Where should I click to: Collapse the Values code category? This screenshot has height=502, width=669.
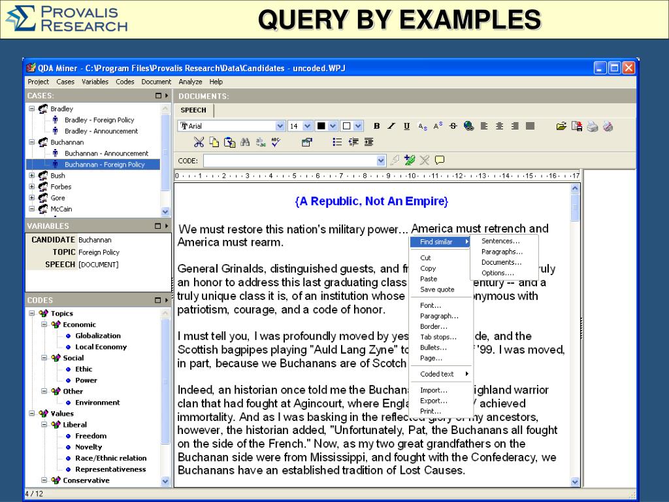pyautogui.click(x=31, y=413)
